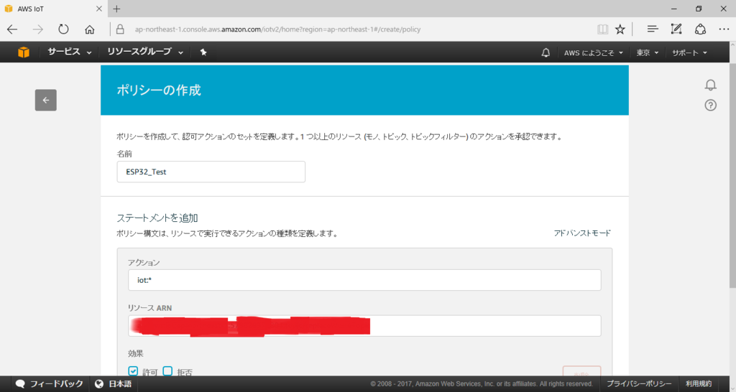Viewport: 736px width, 392px height.
Task: Click the pin star icon in AWS navbar
Action: 203,52
